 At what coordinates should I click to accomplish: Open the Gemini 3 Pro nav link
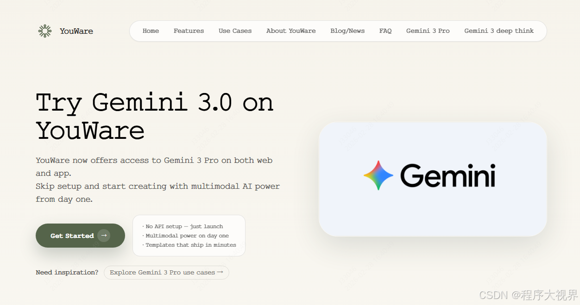[x=428, y=31]
